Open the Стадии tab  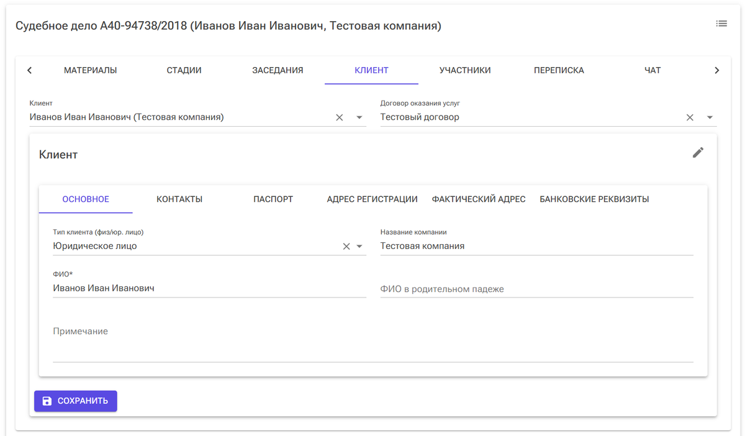(184, 70)
